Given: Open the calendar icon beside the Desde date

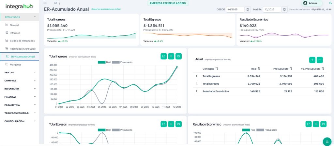Looking at the screenshot, I should (248, 9).
